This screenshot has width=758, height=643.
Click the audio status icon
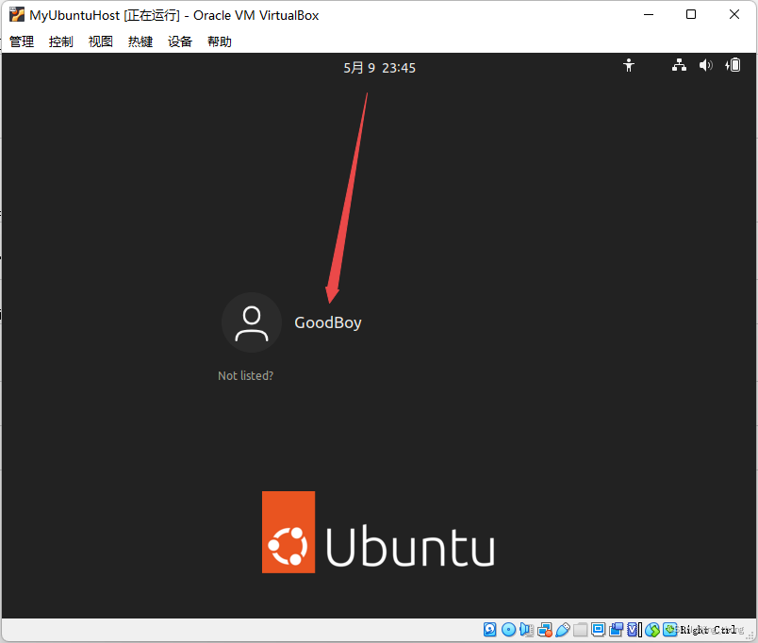point(527,630)
